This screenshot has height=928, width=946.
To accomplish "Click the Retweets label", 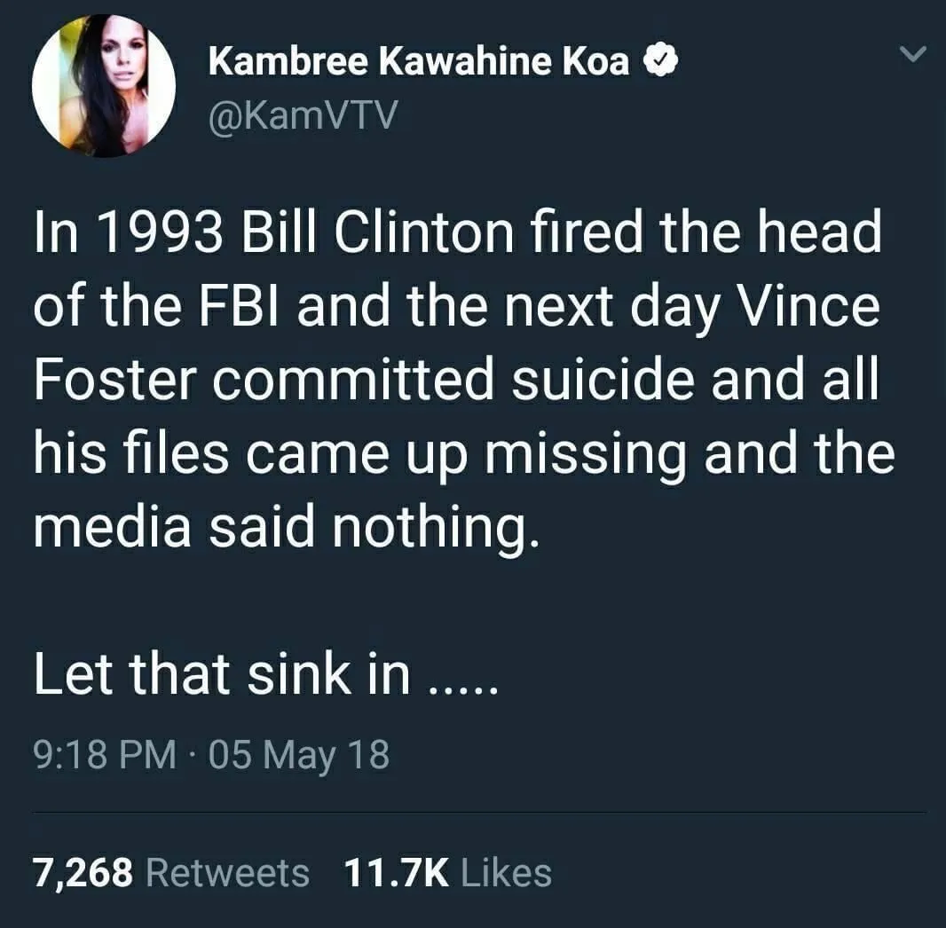I will (x=227, y=872).
